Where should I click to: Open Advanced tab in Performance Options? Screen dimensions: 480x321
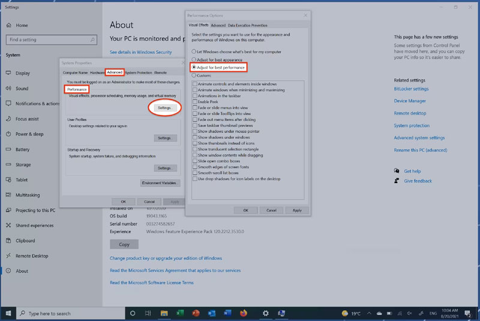point(218,25)
